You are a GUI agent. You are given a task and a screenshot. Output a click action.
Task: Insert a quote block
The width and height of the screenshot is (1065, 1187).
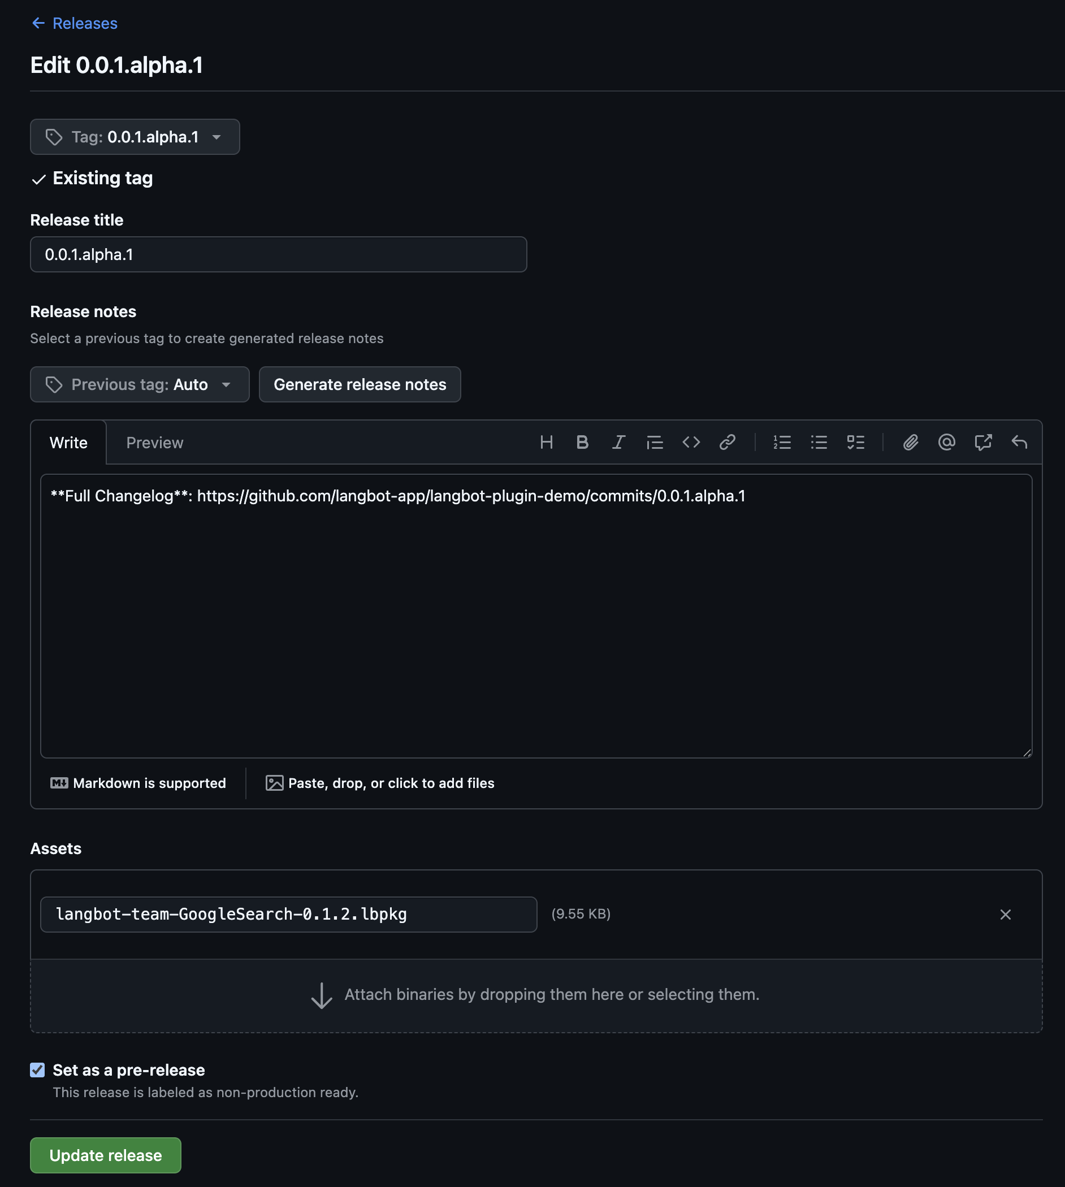tap(655, 442)
